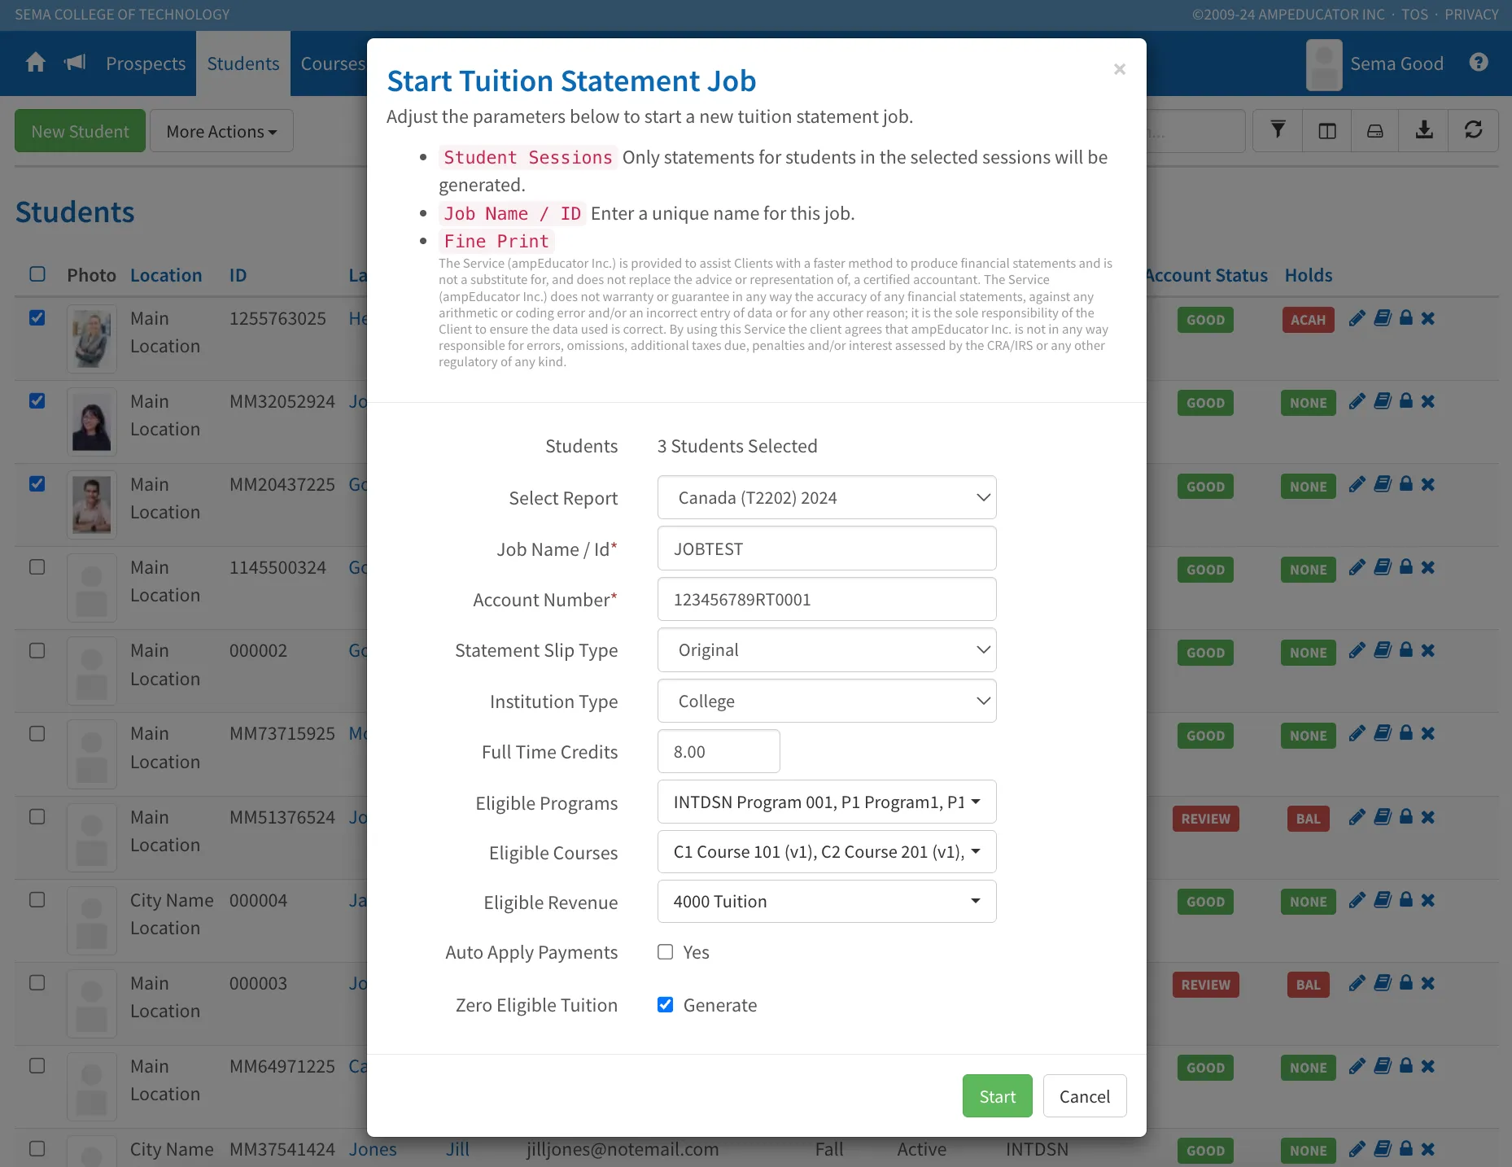
Task: Open the columns layout tool
Action: (1326, 130)
